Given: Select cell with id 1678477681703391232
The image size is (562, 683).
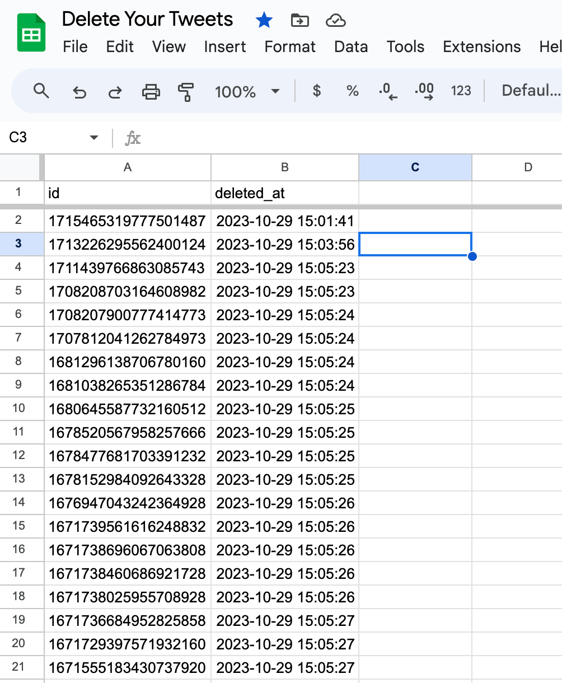Looking at the screenshot, I should [x=128, y=456].
